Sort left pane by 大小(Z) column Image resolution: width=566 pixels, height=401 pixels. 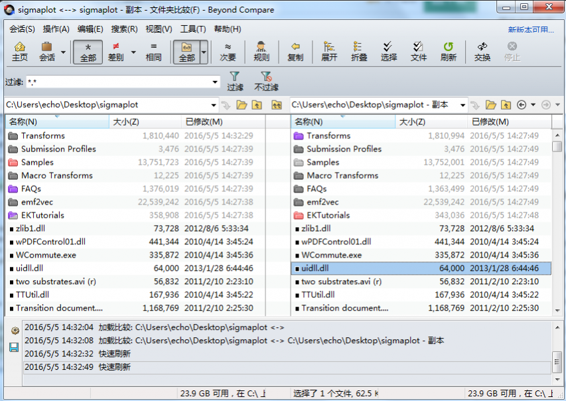[125, 121]
